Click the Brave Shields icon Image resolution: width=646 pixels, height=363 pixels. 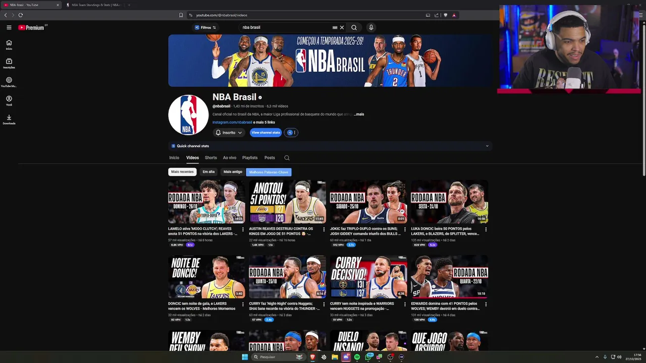445,15
